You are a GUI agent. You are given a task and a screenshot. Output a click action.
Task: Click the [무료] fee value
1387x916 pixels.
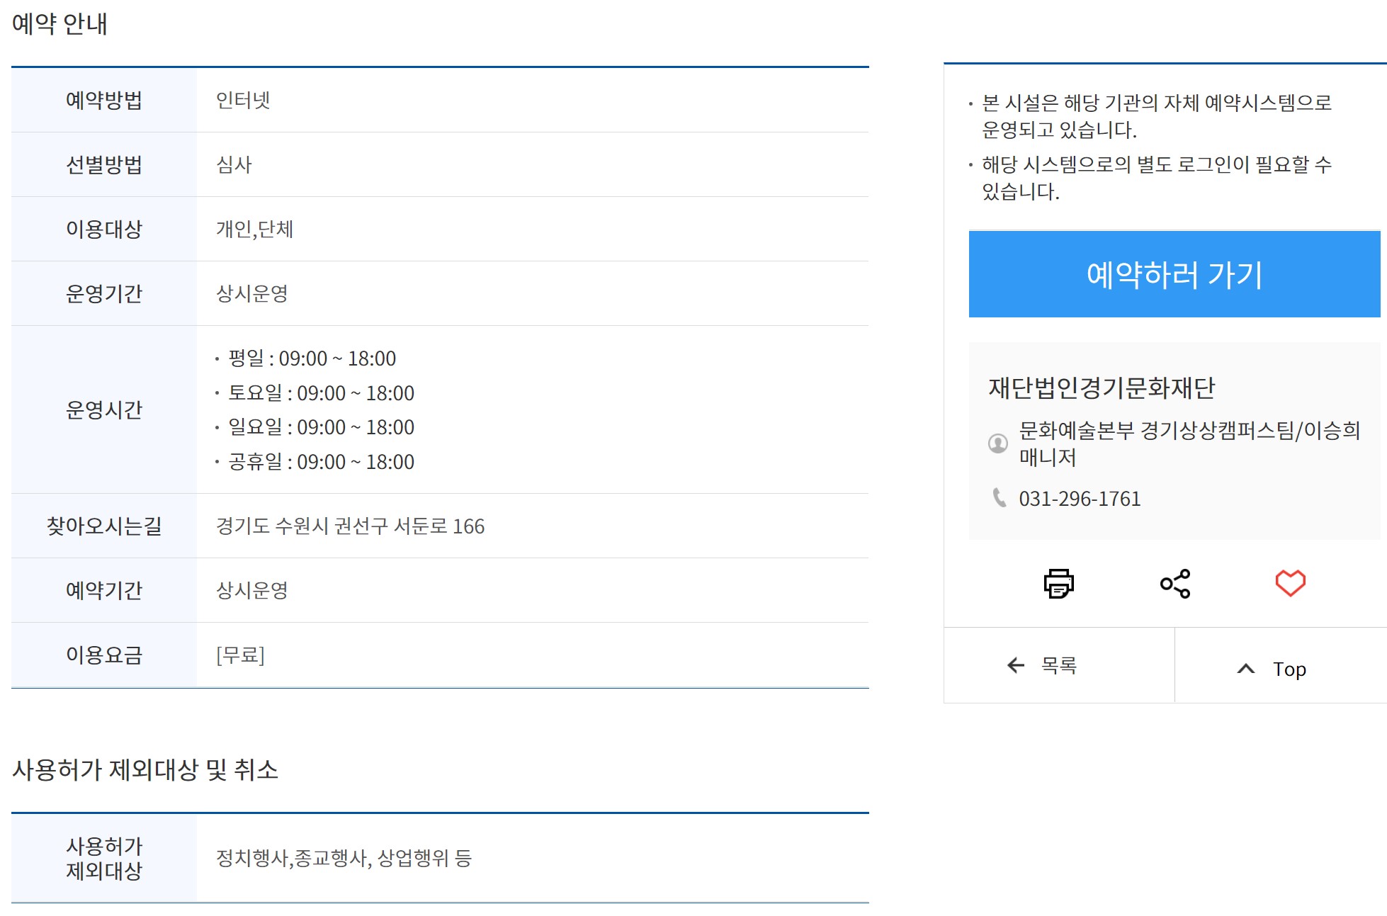pyautogui.click(x=240, y=655)
